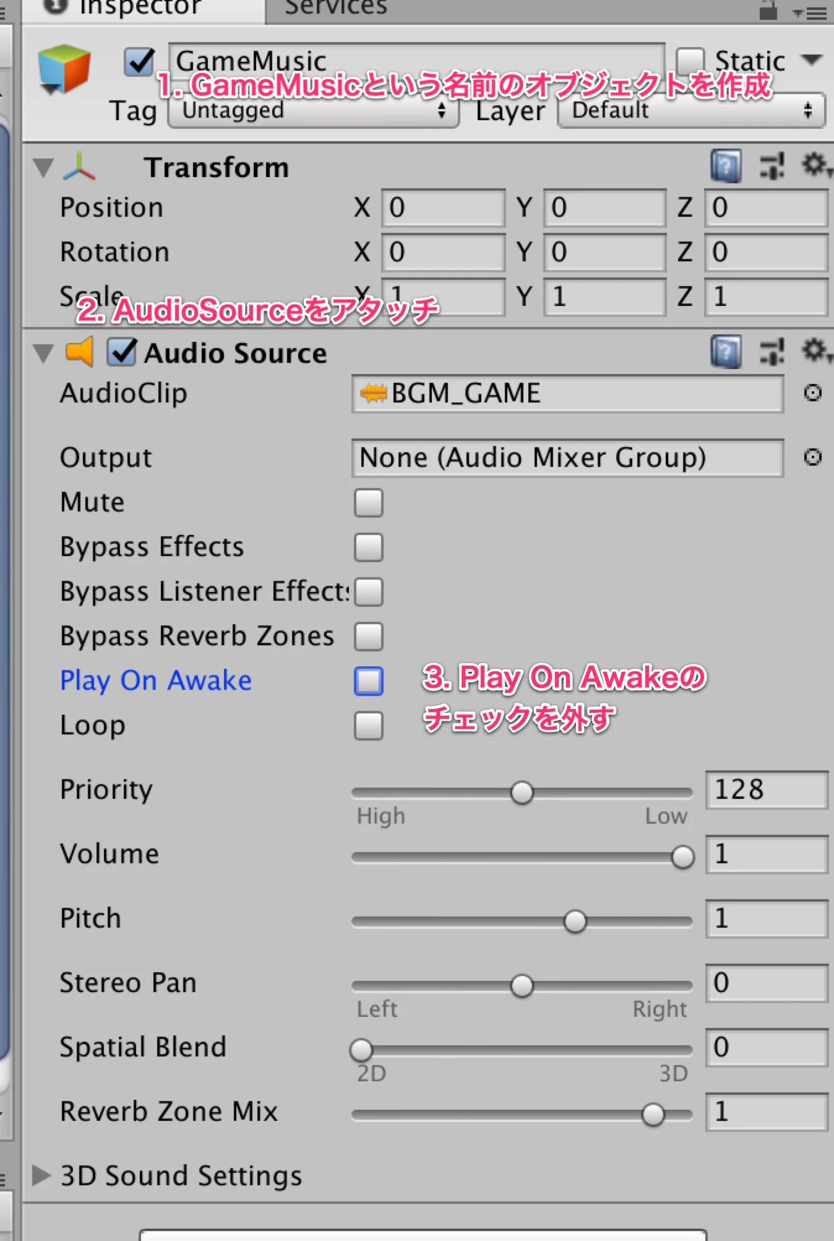Click the Pitch slider handle
The height and width of the screenshot is (1241, 834).
(x=575, y=921)
